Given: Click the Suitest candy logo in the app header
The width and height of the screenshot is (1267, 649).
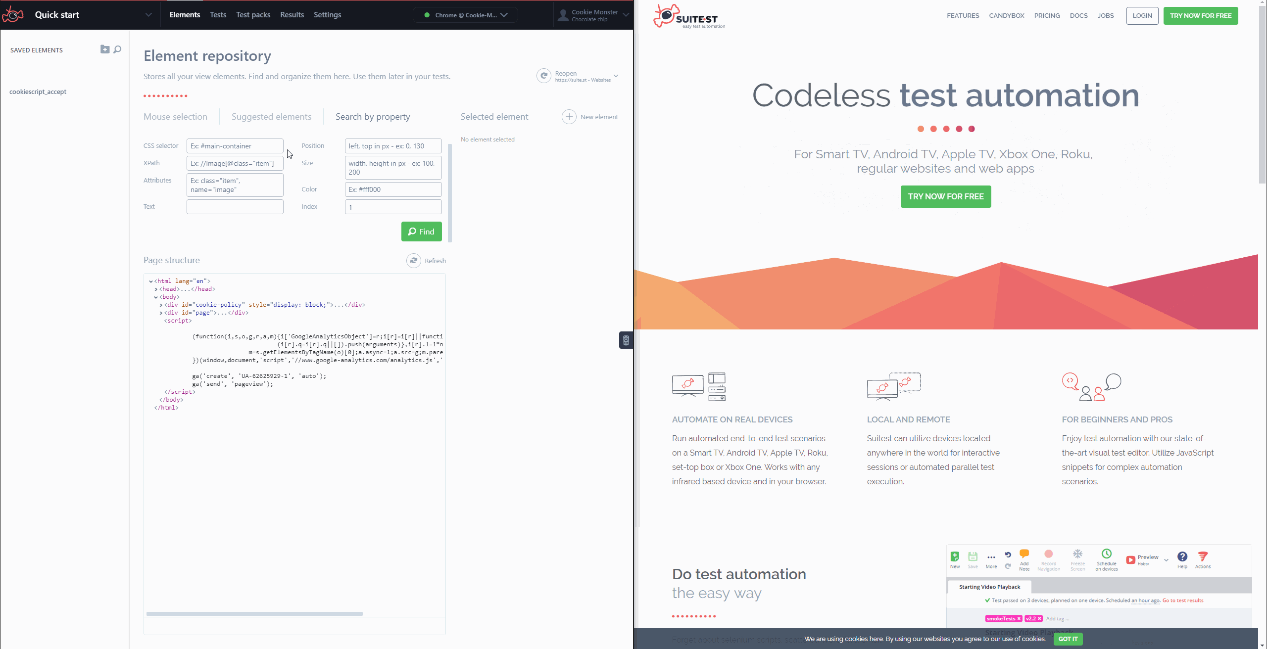Looking at the screenshot, I should point(13,15).
